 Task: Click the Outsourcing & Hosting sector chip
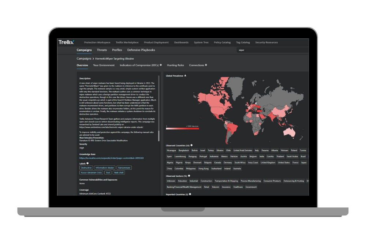click(294, 181)
